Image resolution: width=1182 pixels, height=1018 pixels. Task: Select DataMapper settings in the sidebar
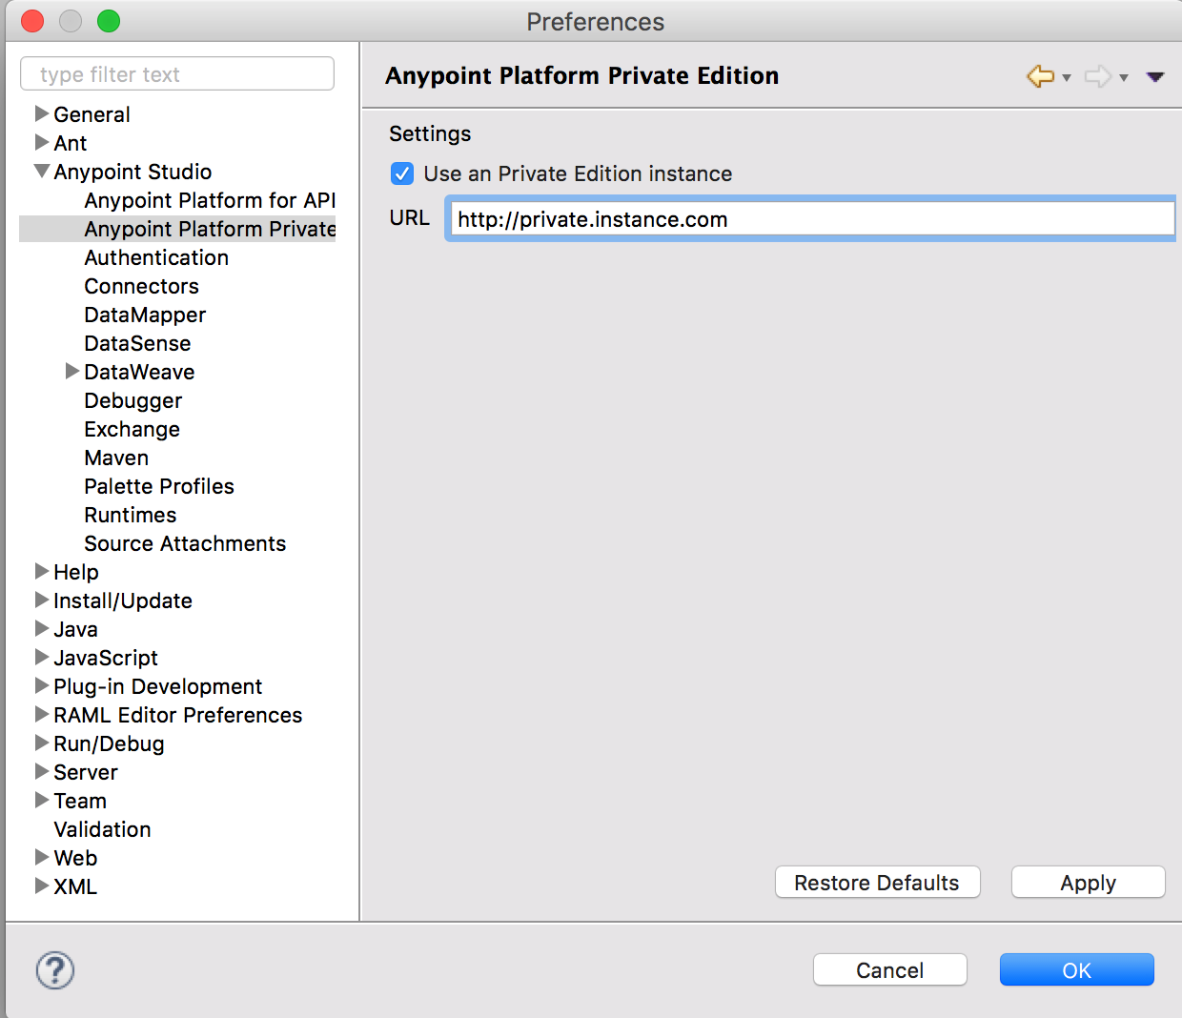(144, 315)
